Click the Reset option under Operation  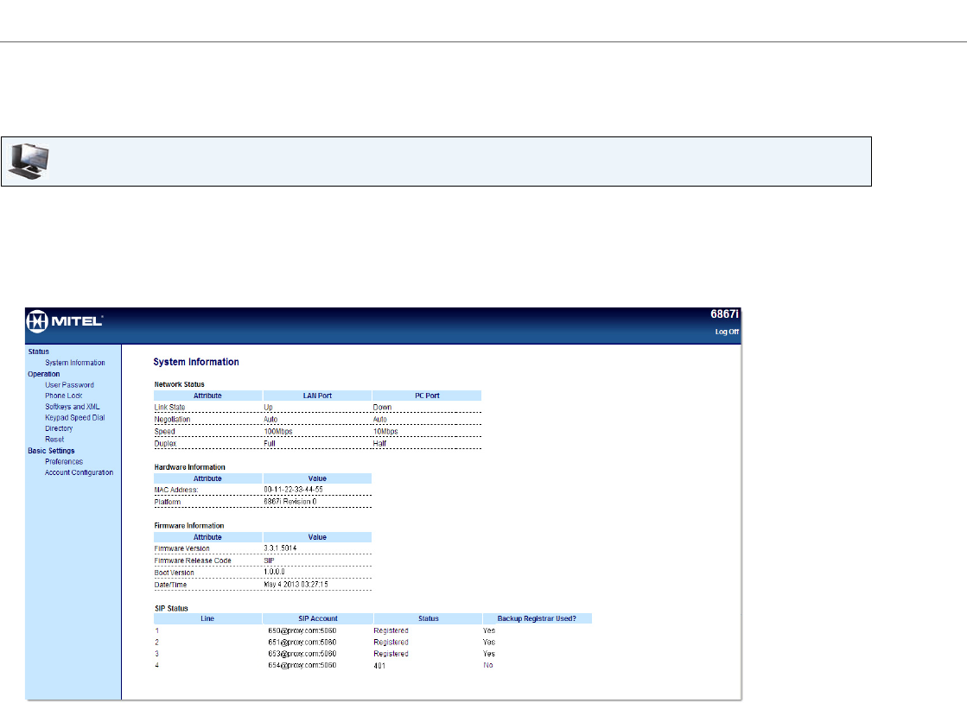[x=54, y=440]
